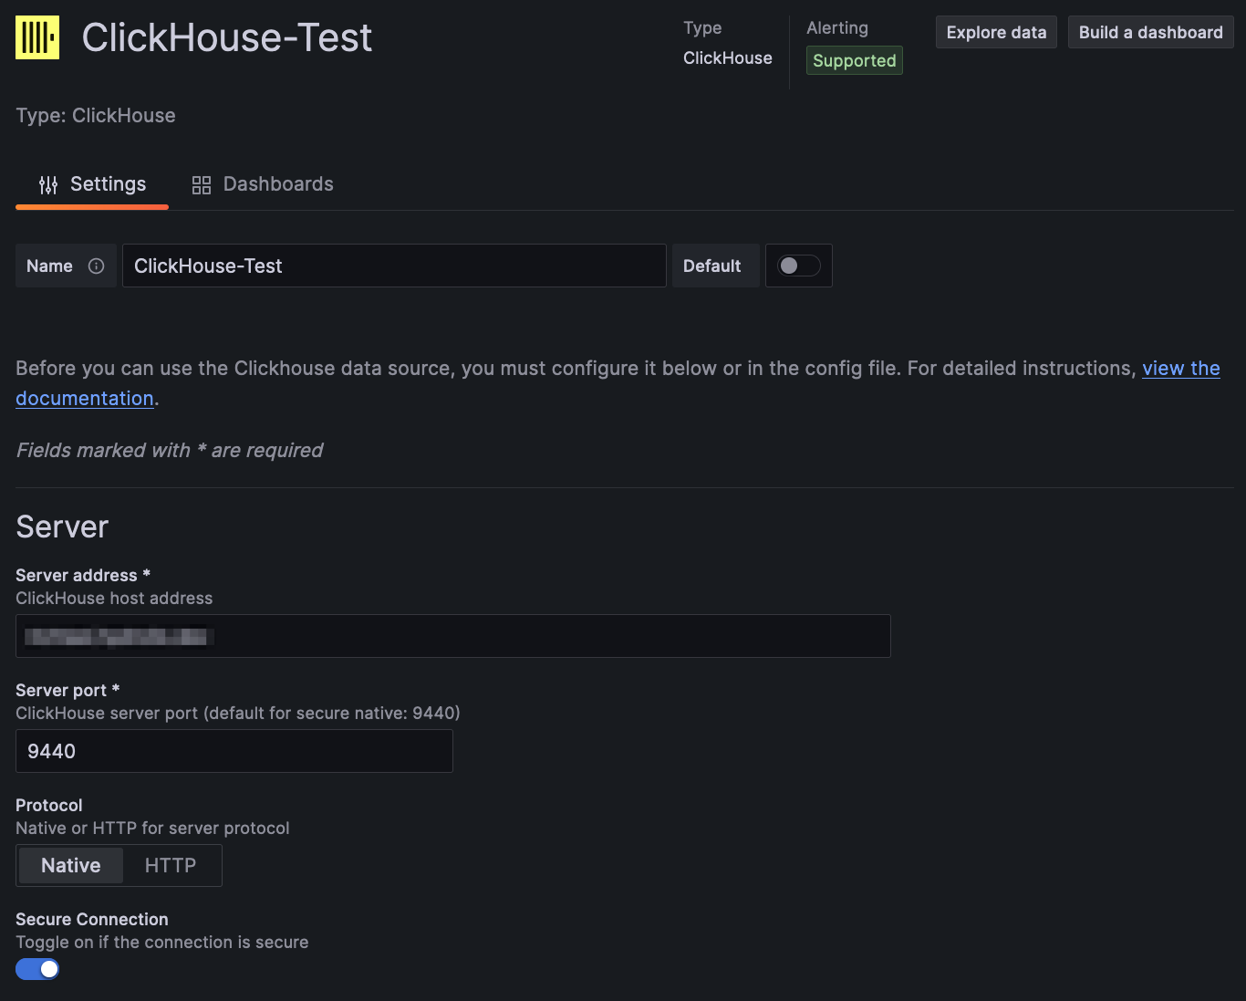Toggle the Default data source switch
1246x1001 pixels.
(x=798, y=266)
